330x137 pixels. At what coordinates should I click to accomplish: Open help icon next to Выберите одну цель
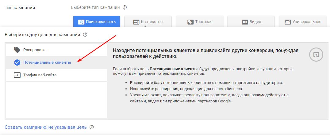point(85,35)
